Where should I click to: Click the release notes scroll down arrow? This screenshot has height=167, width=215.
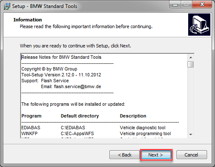point(191,134)
